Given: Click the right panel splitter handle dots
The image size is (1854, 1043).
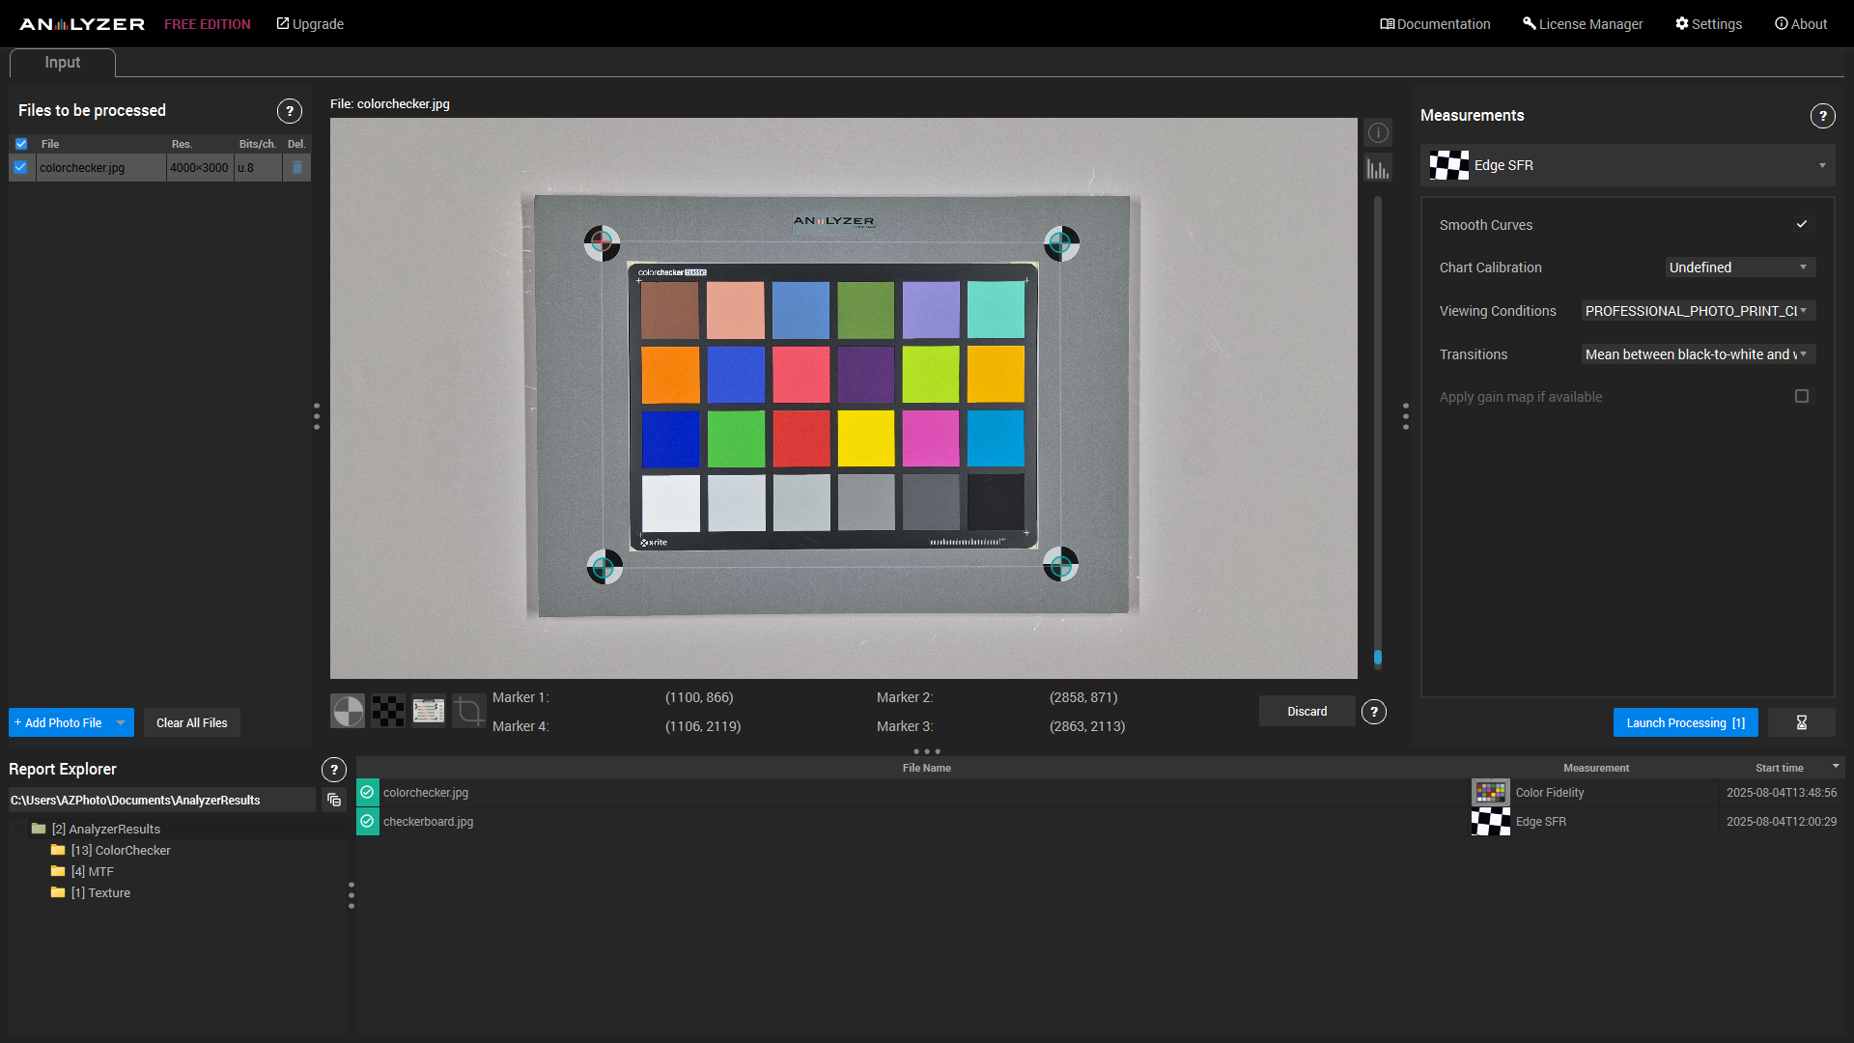Looking at the screenshot, I should tap(1406, 416).
